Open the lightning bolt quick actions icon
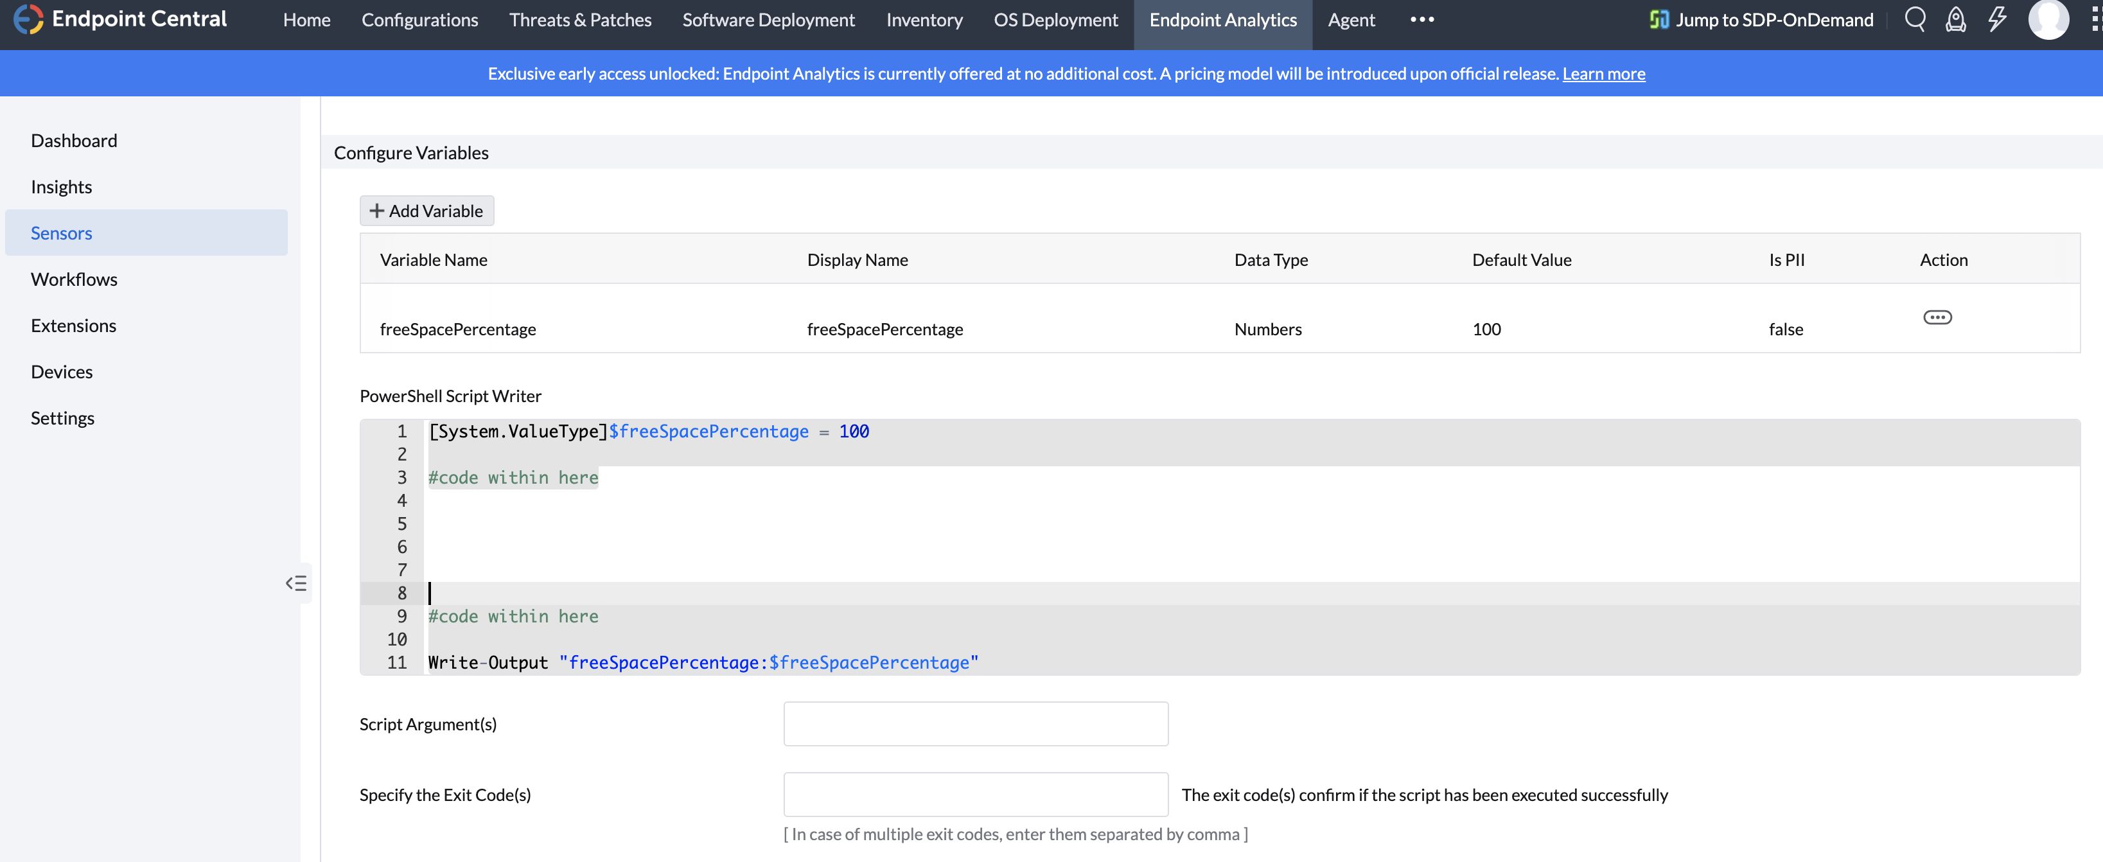The height and width of the screenshot is (862, 2103). 1997,19
